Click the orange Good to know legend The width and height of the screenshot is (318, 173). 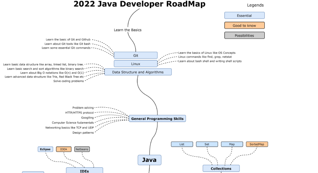pyautogui.click(x=244, y=26)
